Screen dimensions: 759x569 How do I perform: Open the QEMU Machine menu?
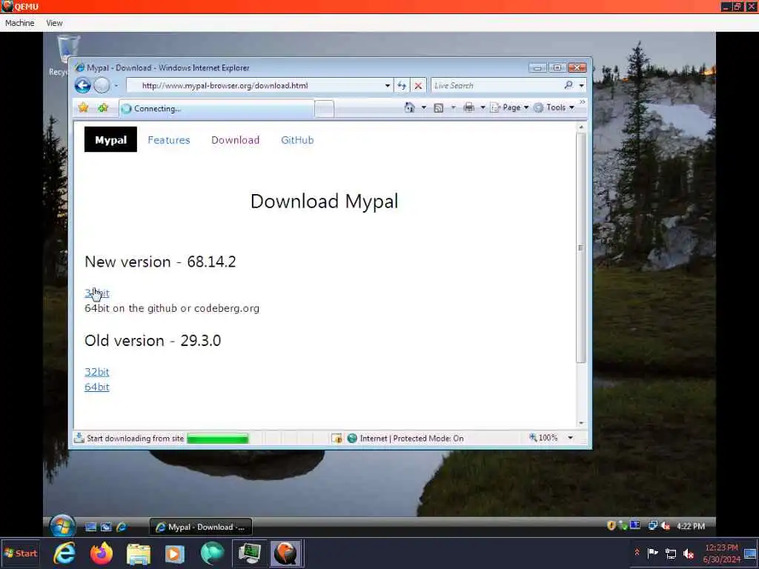[20, 23]
